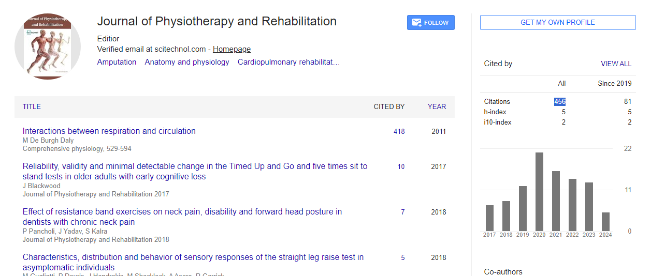Click the 2024 citation bar in chart
The image size is (665, 276).
pos(605,222)
